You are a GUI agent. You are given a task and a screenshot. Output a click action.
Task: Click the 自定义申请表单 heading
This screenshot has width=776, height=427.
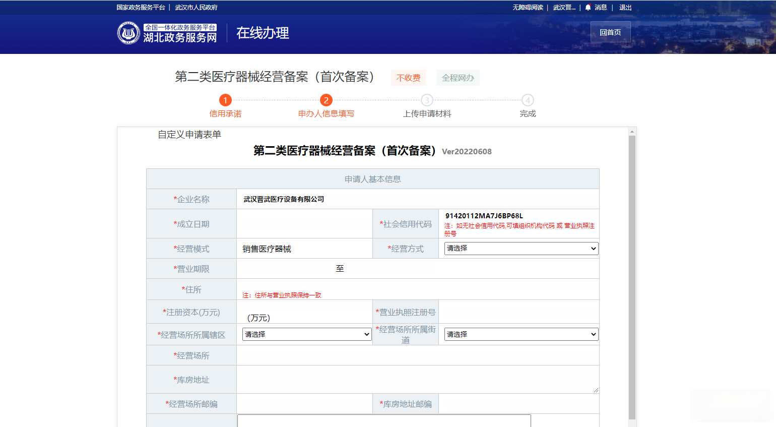pos(189,135)
